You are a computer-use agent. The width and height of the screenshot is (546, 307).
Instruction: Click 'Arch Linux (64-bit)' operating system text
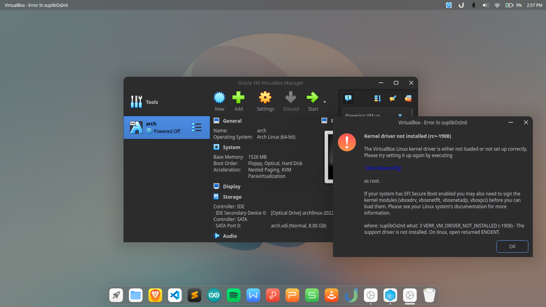[276, 137]
